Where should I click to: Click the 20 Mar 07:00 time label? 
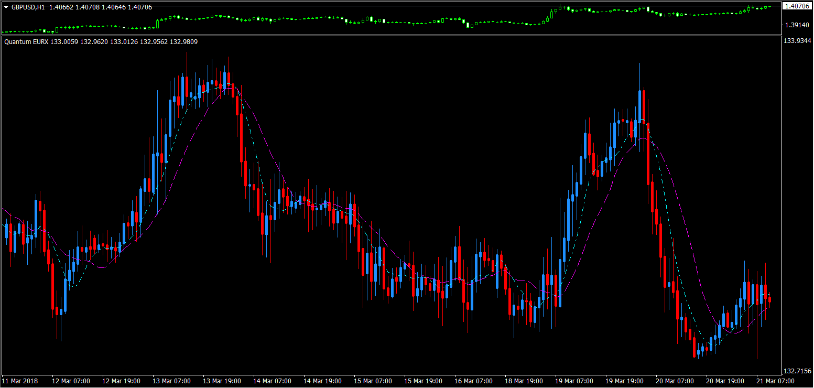[675, 381]
